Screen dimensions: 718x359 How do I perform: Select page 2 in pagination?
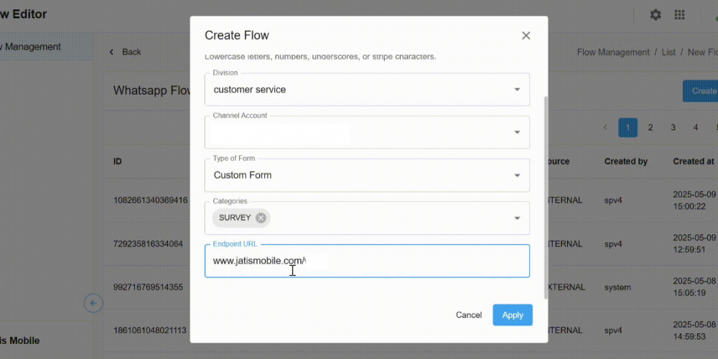[x=651, y=128]
